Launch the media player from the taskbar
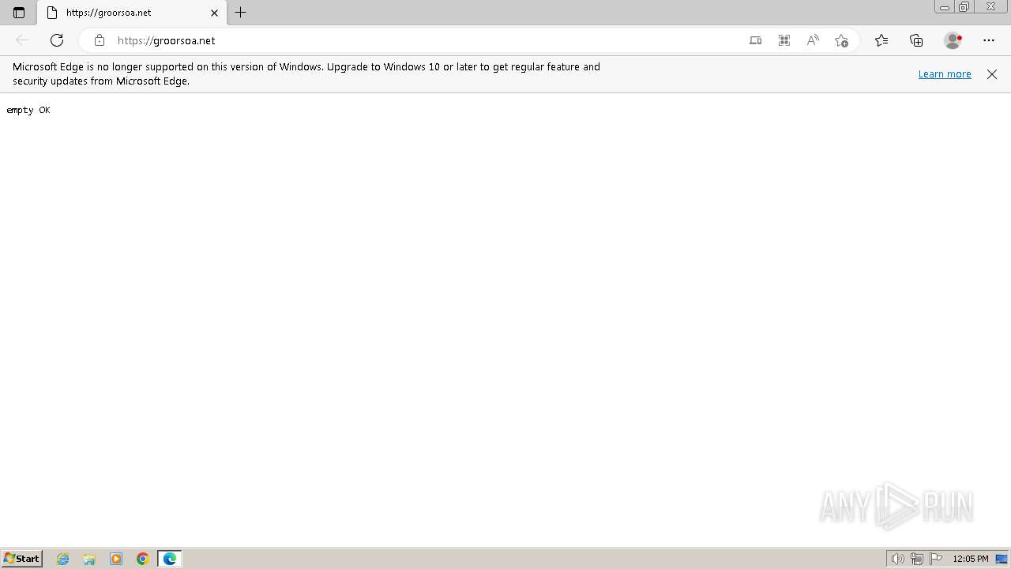This screenshot has width=1011, height=569. coord(116,559)
